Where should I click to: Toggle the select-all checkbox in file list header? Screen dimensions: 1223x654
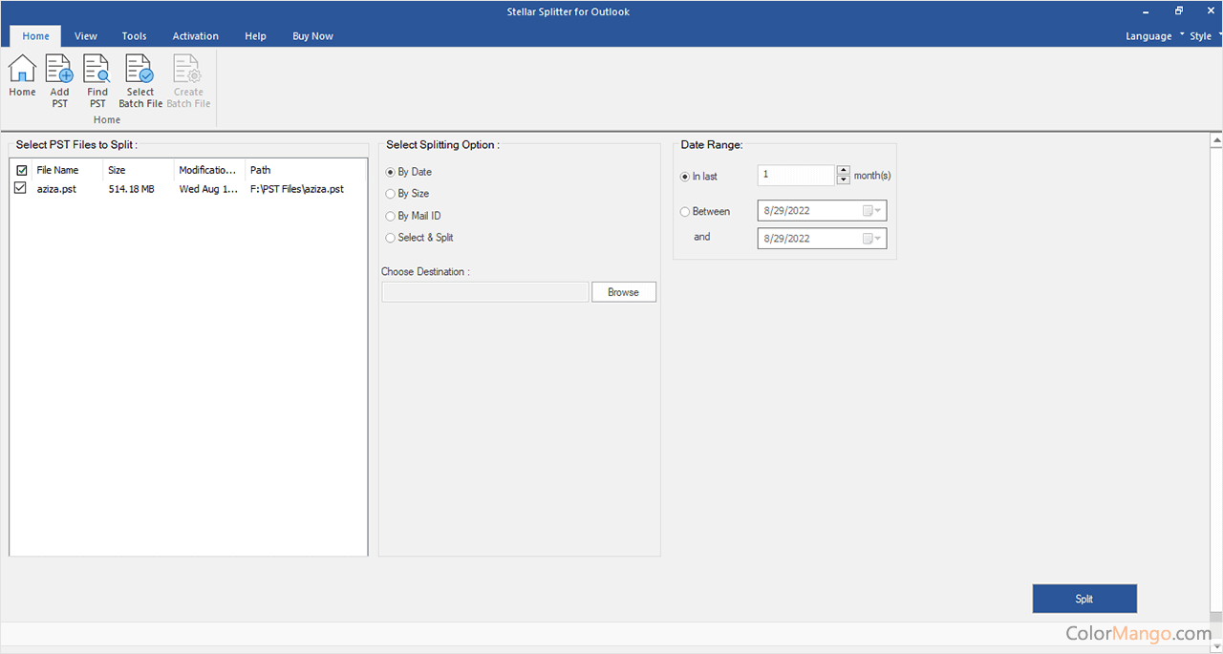(x=21, y=170)
